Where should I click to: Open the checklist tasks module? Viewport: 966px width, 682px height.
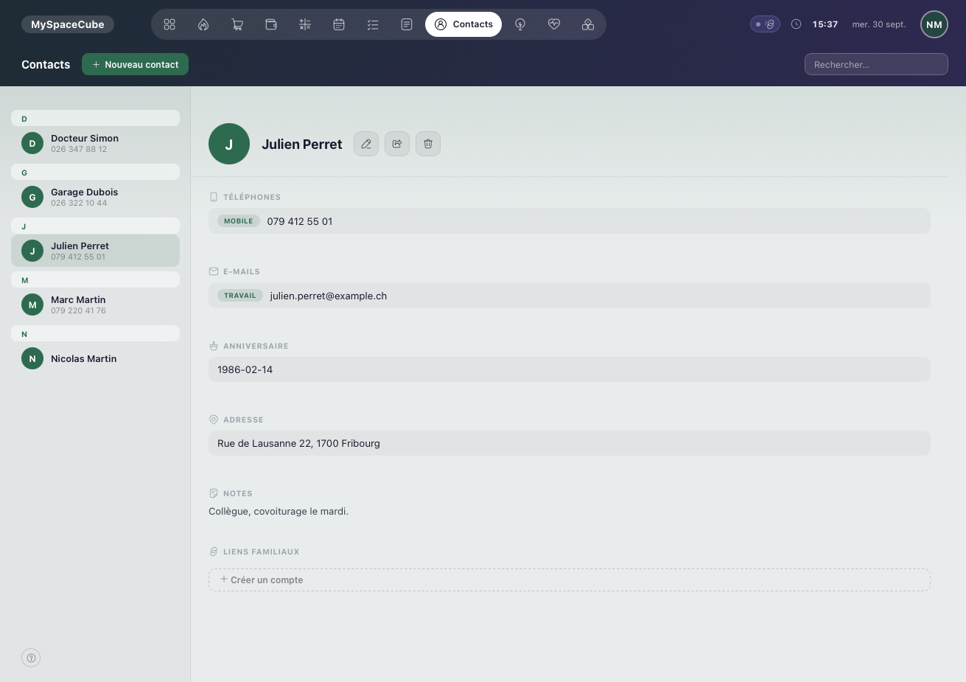pos(373,24)
